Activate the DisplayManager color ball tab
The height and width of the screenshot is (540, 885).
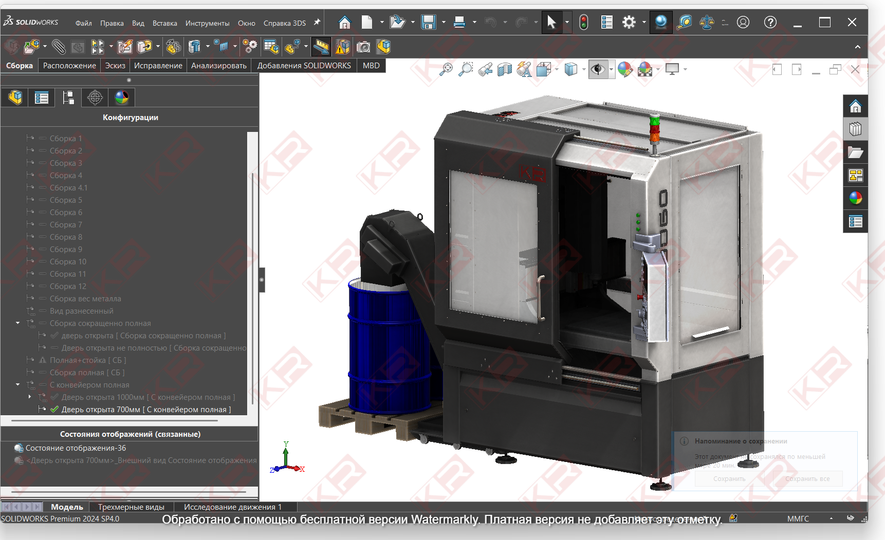(x=122, y=98)
